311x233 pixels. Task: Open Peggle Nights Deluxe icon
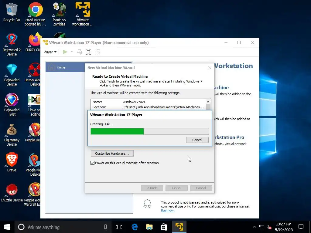[x=33, y=164]
